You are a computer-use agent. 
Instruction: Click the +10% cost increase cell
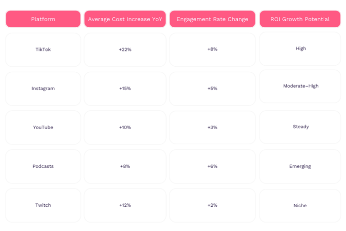125,127
